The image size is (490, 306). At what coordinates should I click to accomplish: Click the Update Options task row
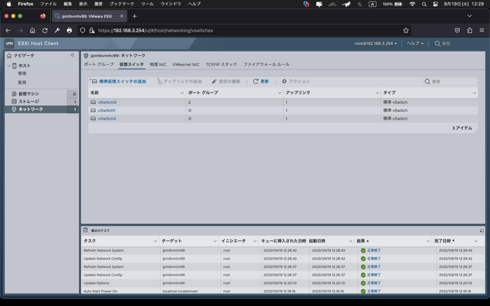coord(283,283)
